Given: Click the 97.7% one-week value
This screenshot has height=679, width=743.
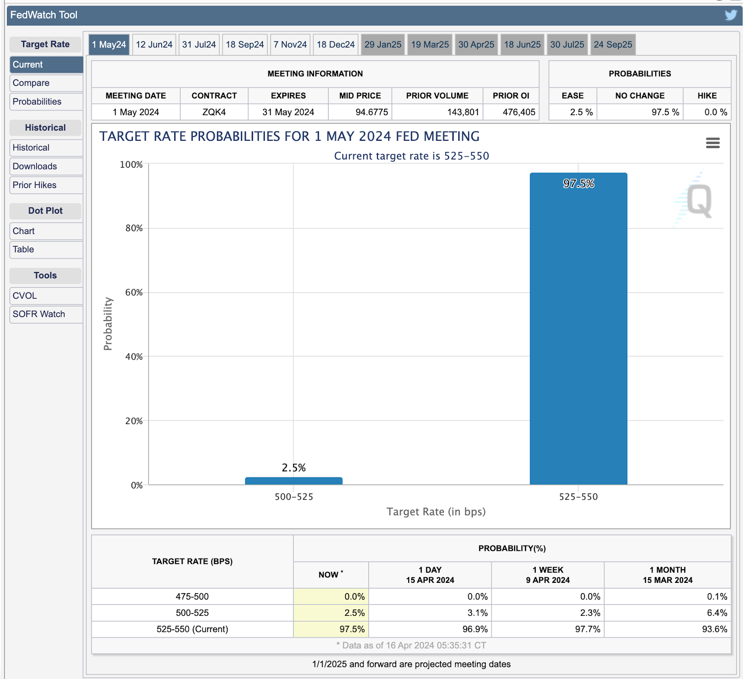Looking at the screenshot, I should pyautogui.click(x=587, y=629).
